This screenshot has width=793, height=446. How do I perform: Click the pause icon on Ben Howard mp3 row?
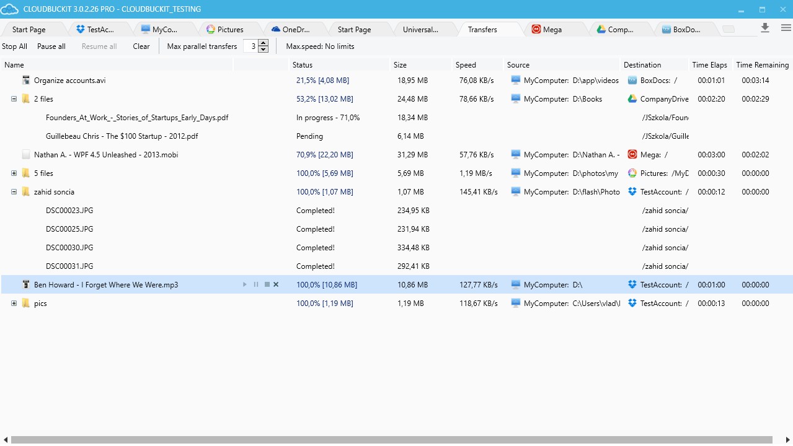click(256, 285)
